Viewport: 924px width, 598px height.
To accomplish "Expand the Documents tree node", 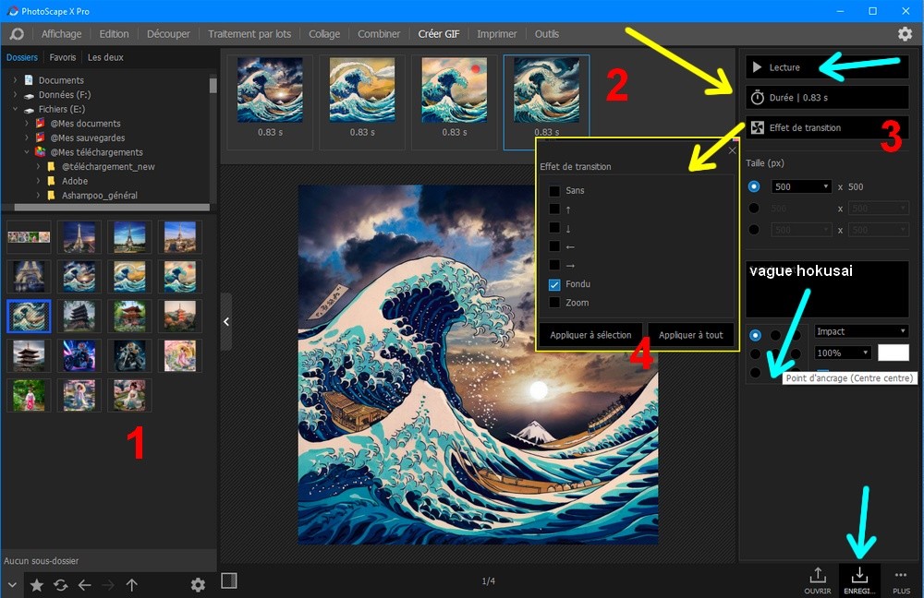I will (15, 79).
